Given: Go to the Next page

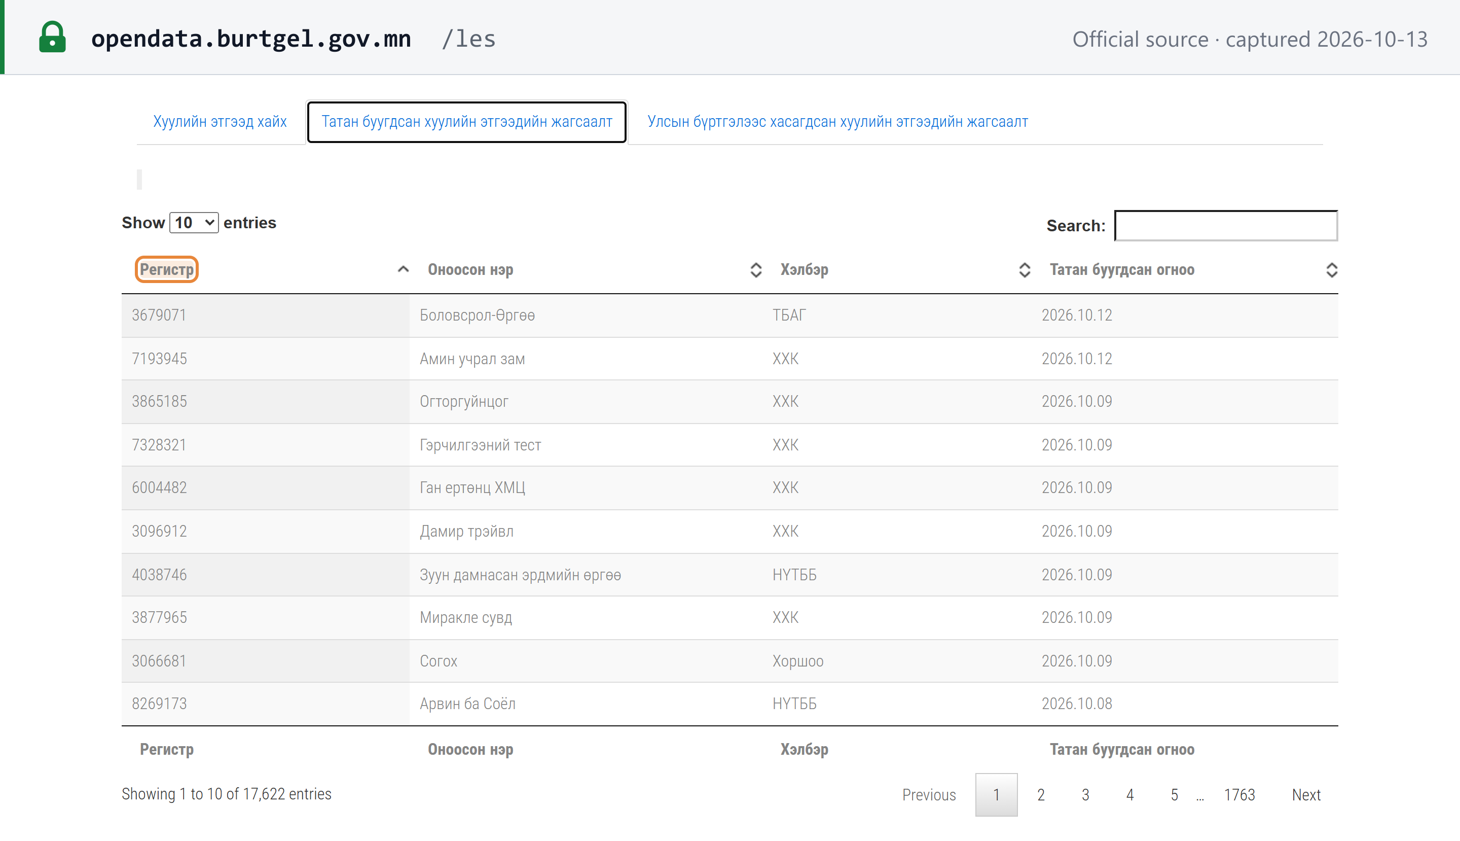Looking at the screenshot, I should 1306,795.
